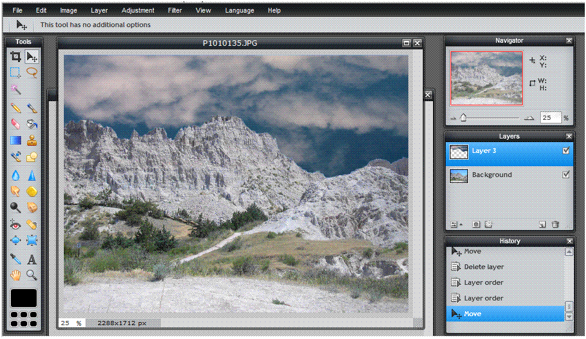The width and height of the screenshot is (586, 339).
Task: Select the Type text tool
Action: [x=32, y=260]
